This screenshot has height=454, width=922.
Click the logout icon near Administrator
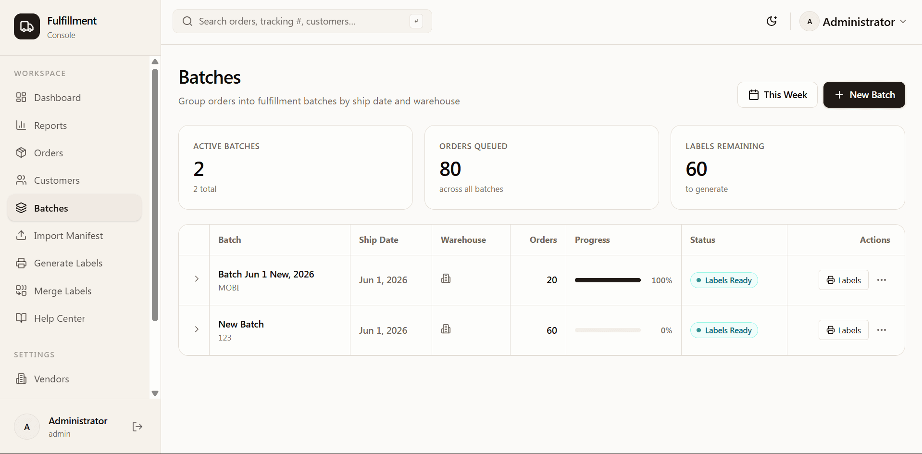click(x=137, y=427)
